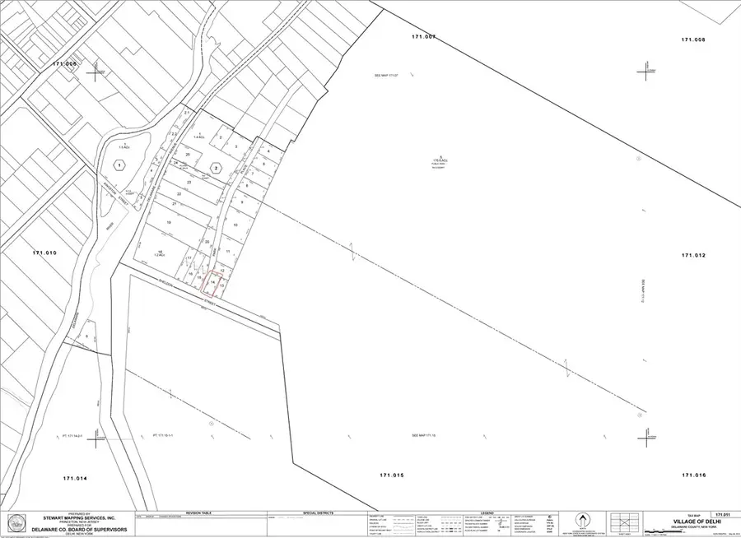Click the VILLAGE OF DELHI title
The height and width of the screenshot is (538, 741).
point(697,522)
